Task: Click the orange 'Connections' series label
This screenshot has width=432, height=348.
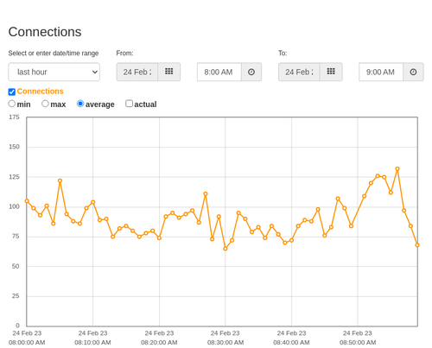Action: pyautogui.click(x=40, y=92)
